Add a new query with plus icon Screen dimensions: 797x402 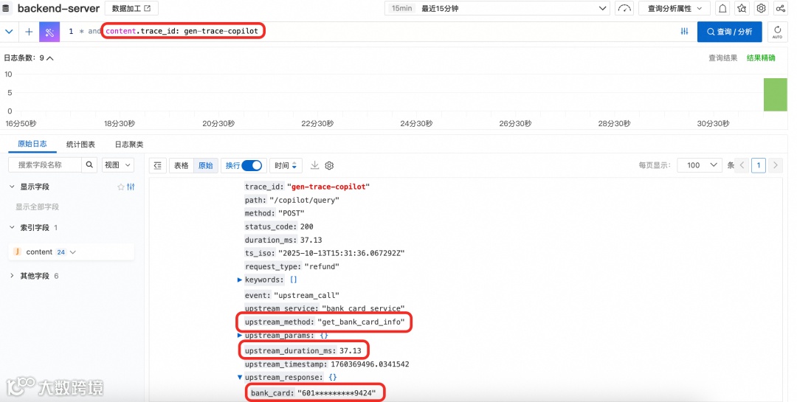pyautogui.click(x=29, y=32)
